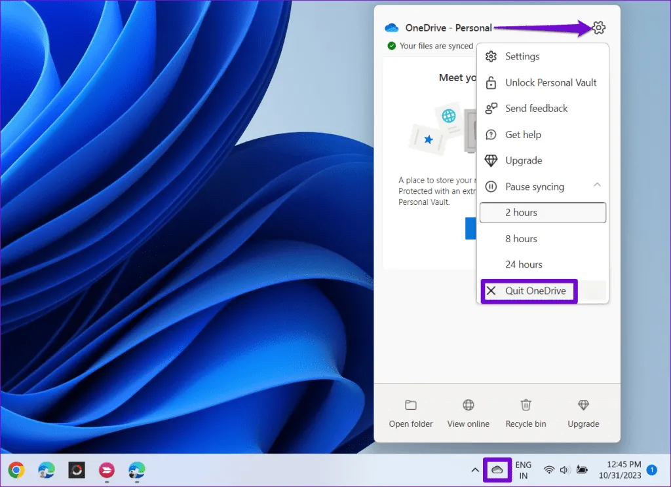Click the OneDrive settings gear icon
This screenshot has width=671, height=487.
tap(598, 27)
